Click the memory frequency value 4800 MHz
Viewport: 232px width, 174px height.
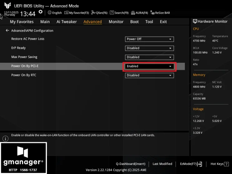(x=199, y=87)
